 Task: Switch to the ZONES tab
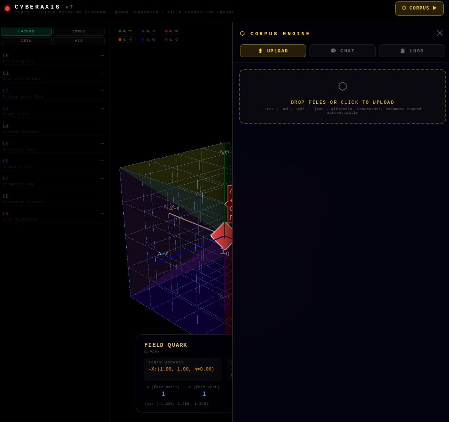click(79, 31)
